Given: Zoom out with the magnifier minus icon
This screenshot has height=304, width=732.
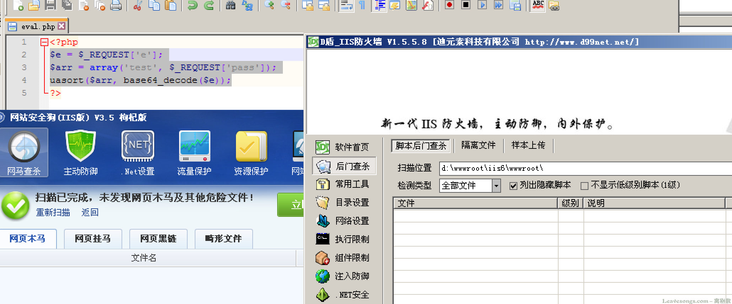Looking at the screenshot, I should [285, 5].
